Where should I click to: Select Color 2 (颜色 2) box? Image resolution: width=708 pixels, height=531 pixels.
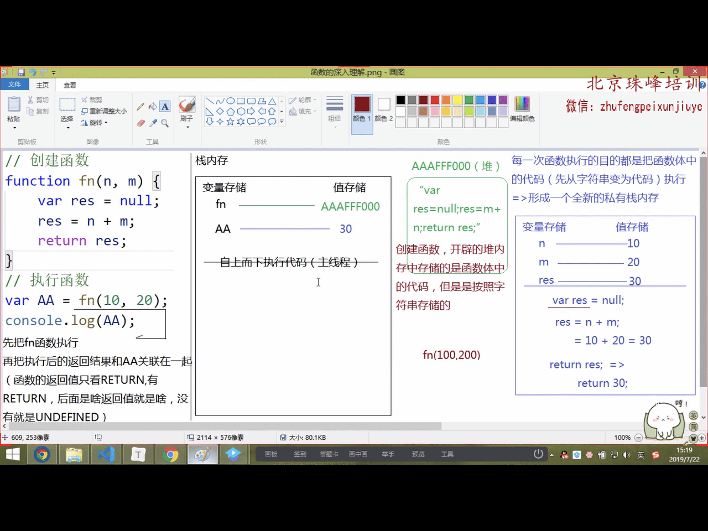[x=384, y=109]
